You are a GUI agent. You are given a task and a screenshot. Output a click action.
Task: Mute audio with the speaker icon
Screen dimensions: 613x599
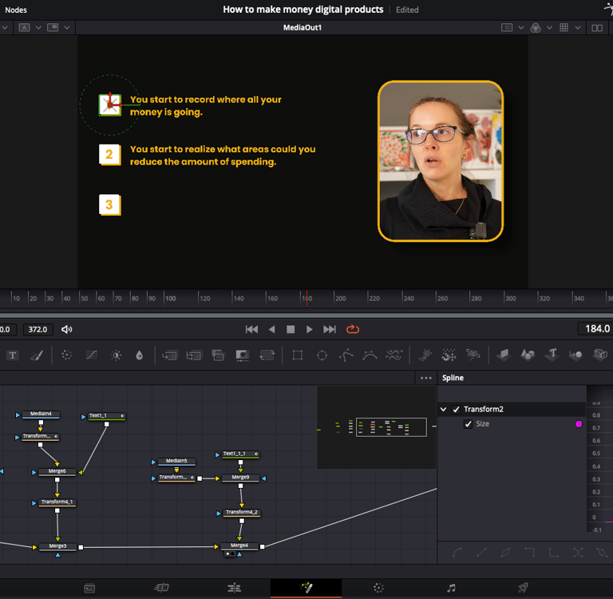67,329
